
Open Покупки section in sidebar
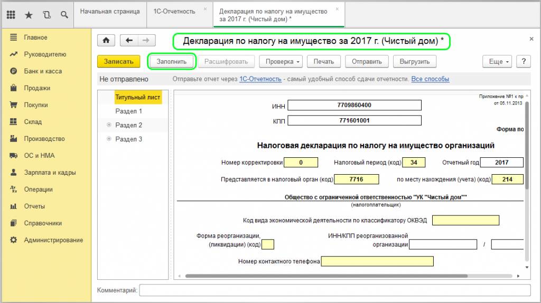pos(36,105)
